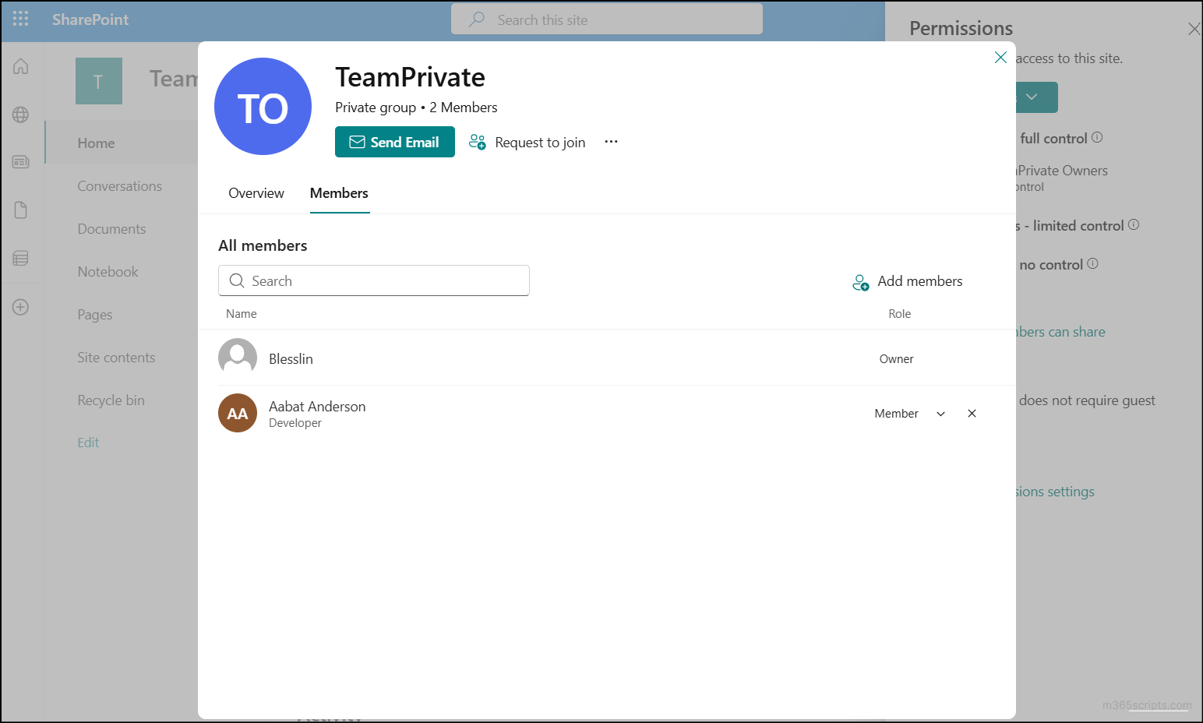Click Request to join

[540, 142]
